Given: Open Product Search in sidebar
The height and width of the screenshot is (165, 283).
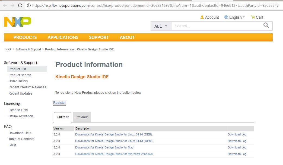Looking at the screenshot, I should coord(20,75).
